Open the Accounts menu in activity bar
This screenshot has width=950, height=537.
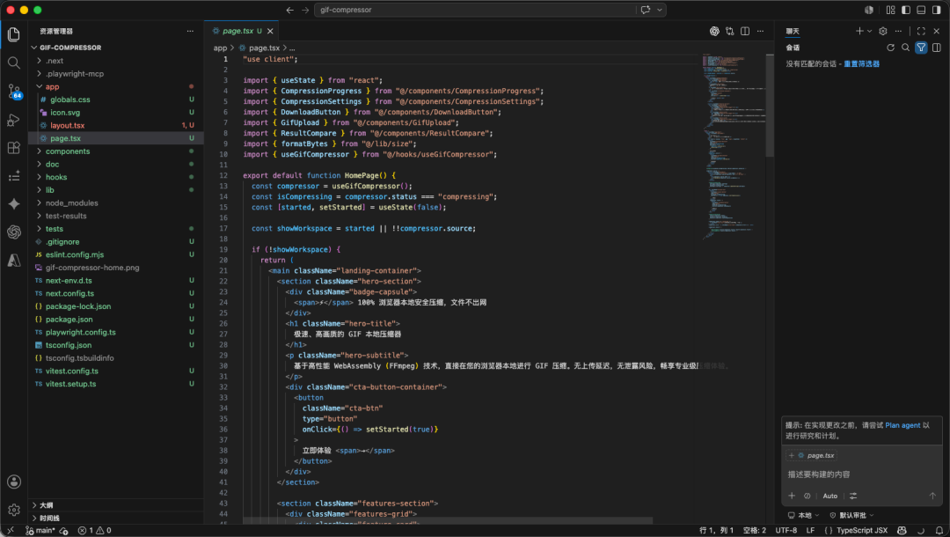point(14,482)
